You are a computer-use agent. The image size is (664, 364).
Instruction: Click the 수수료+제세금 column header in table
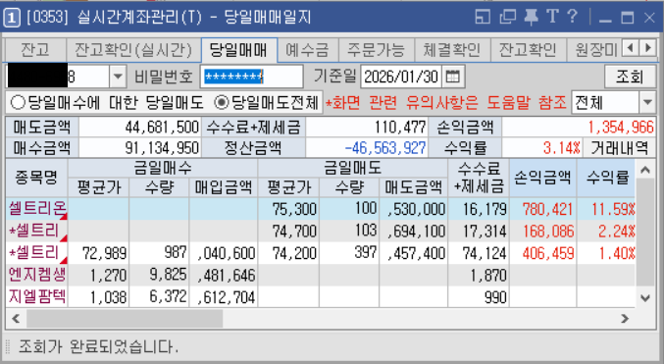[x=479, y=178]
